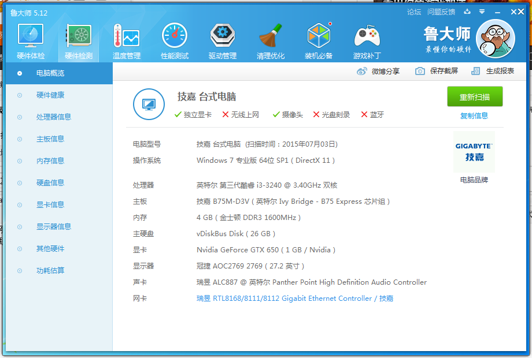
Task: Generate a hardware report with 生成报表
Action: coord(493,71)
